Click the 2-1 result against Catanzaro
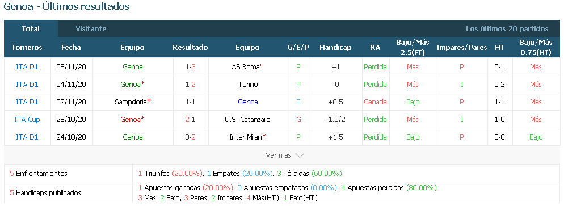Image resolution: width=564 pixels, height=206 pixels. (190, 119)
